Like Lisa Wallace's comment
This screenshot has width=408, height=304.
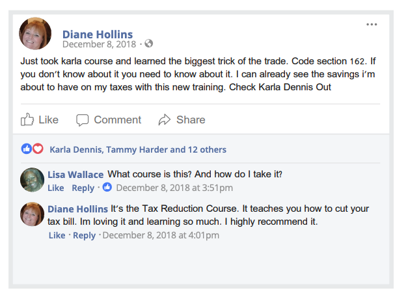click(x=56, y=188)
